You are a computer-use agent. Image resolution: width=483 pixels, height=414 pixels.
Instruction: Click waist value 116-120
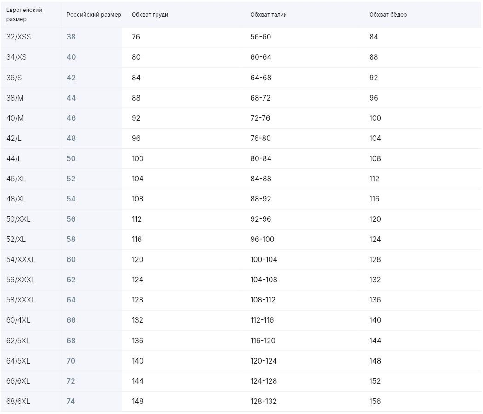[x=263, y=341]
